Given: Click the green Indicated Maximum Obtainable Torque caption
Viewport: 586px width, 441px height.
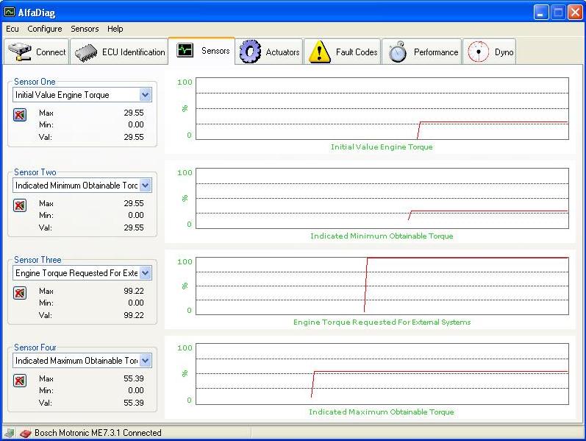Looking at the screenshot, I should click(382, 412).
